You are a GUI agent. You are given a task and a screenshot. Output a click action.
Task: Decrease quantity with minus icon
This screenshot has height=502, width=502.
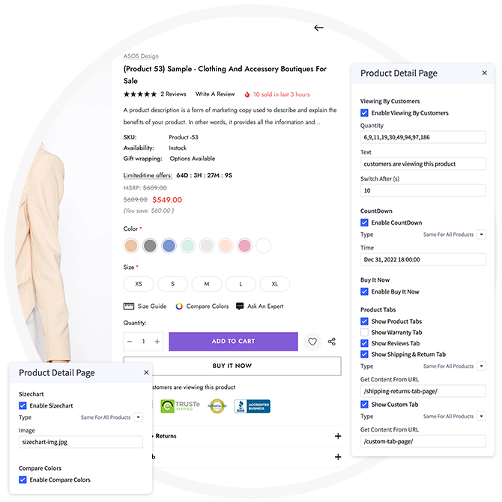coord(130,342)
